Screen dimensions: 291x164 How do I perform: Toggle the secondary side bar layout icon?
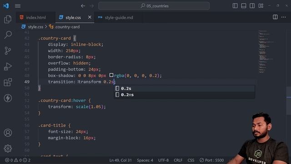pyautogui.click(x=252, y=6)
